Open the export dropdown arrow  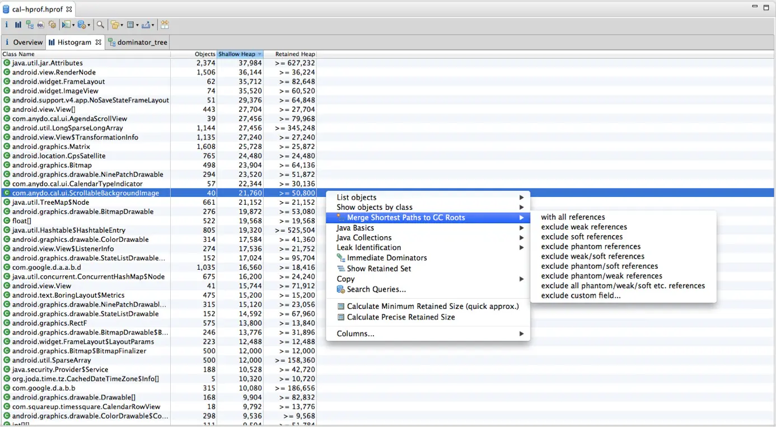(x=152, y=25)
